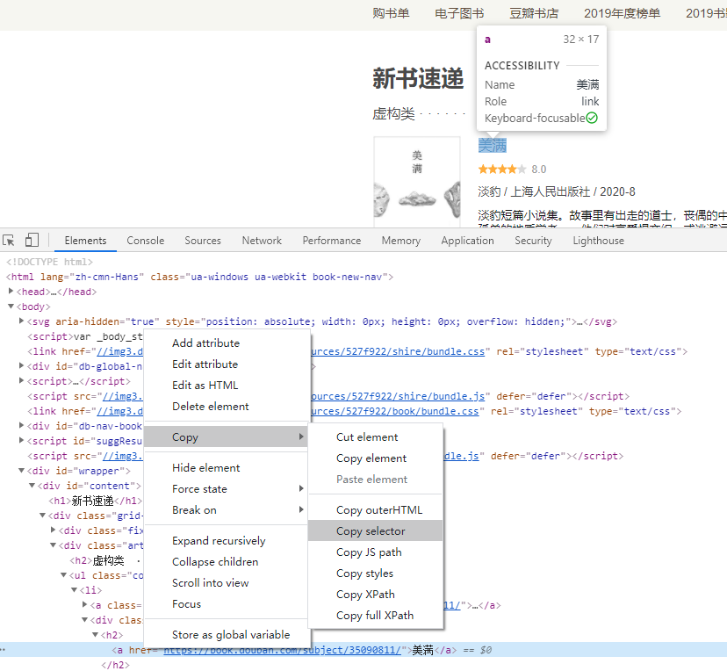Collapse the body element node
Image resolution: width=727 pixels, height=671 pixels.
(x=11, y=307)
